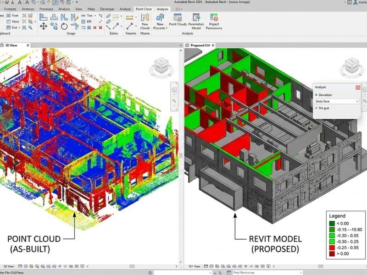
Task: Click the navigation wheel icon in 3D View
Action: (x=174, y=90)
